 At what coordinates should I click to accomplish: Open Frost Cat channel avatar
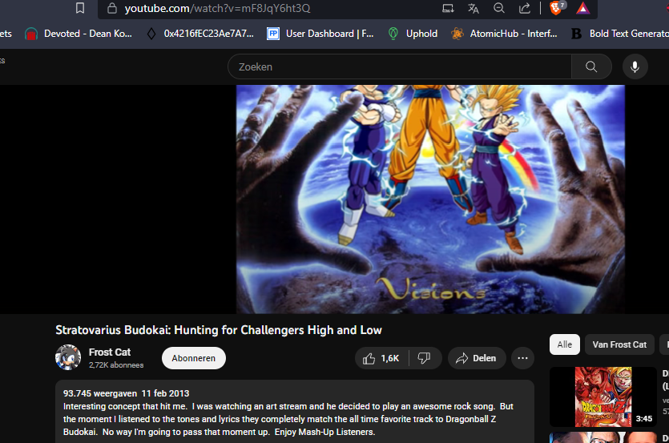68,357
